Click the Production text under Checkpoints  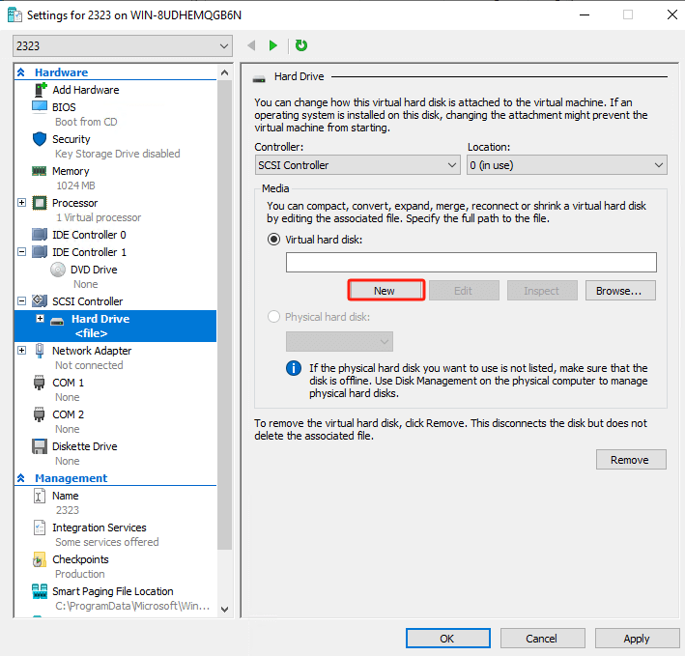pos(80,574)
